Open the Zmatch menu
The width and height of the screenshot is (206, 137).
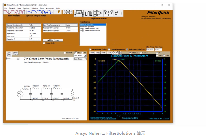(x=12, y=8)
